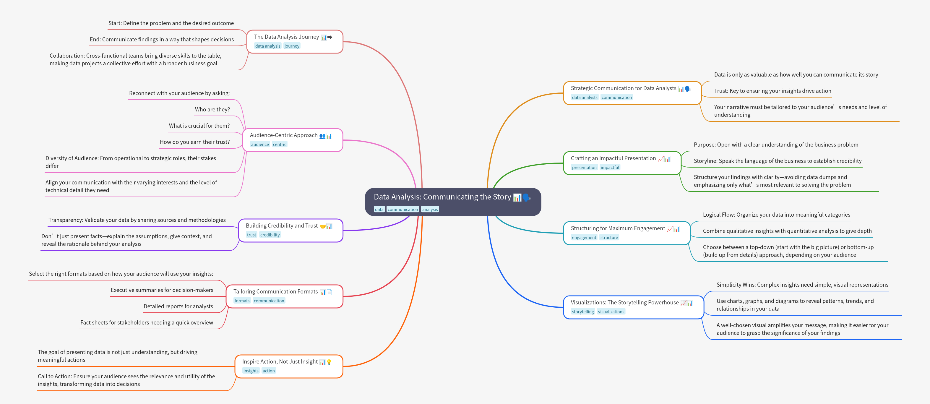Select 'How do you earn their trust?'
Image resolution: width=930 pixels, height=404 pixels.
[194, 142]
